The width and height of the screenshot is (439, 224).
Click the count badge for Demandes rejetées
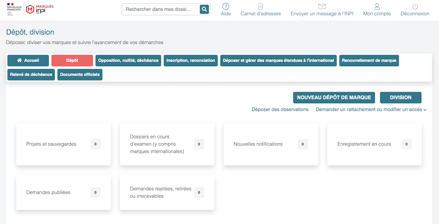[199, 192]
